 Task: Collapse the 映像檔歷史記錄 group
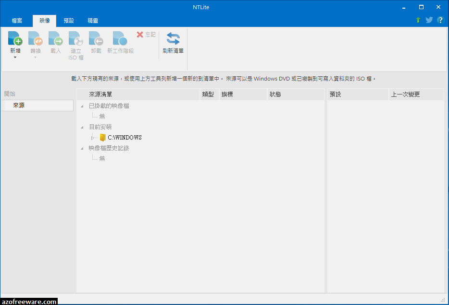[82, 149]
